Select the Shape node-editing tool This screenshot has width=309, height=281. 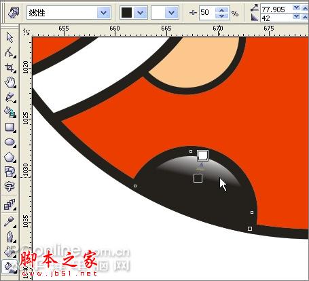[x=10, y=52]
